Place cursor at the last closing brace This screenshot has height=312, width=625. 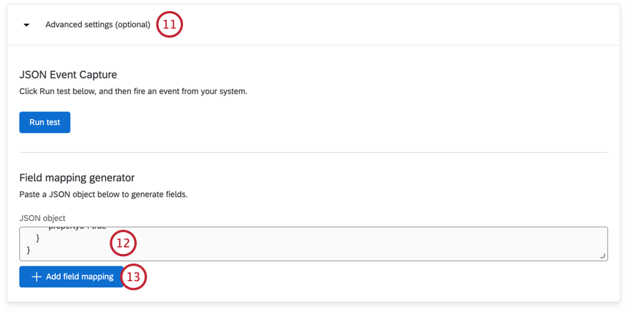point(29,250)
